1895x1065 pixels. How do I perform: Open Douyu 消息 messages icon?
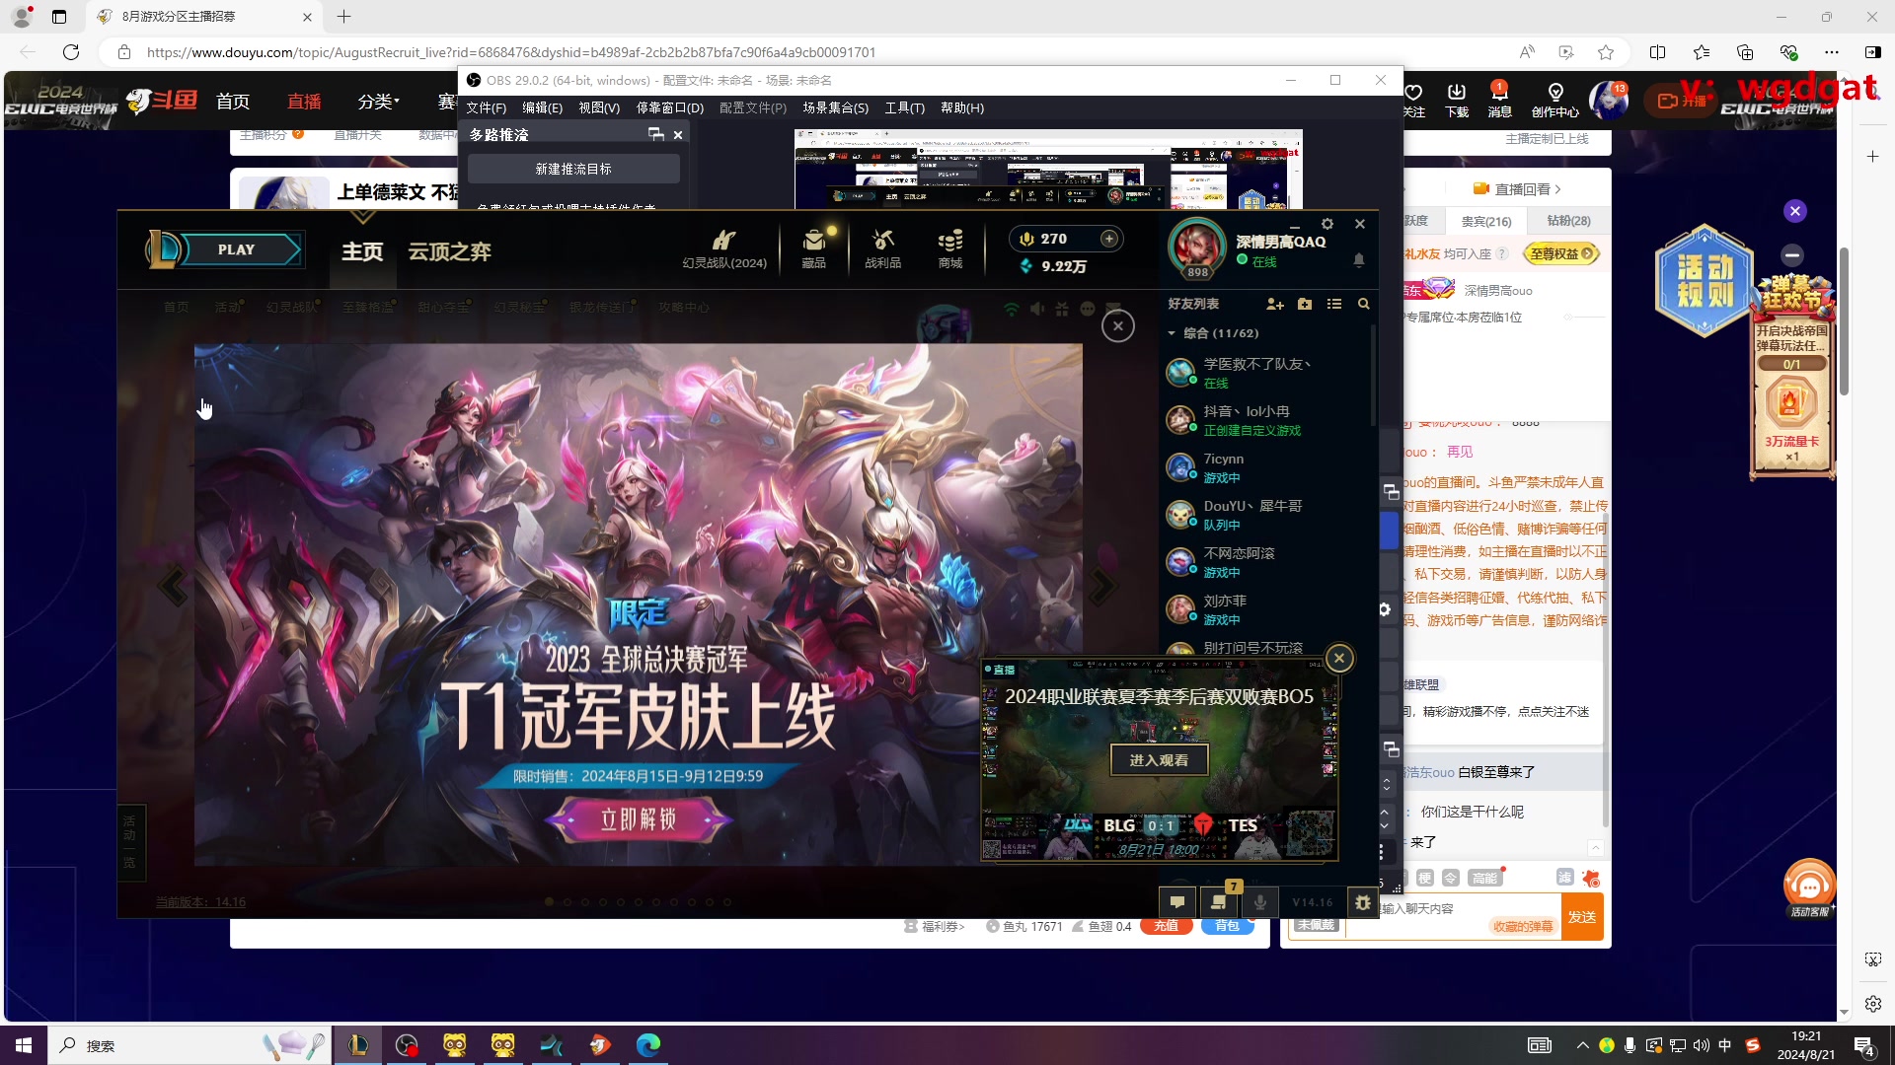click(1499, 100)
